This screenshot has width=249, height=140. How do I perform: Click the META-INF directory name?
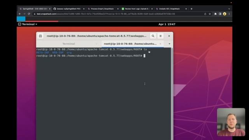tap(42, 52)
